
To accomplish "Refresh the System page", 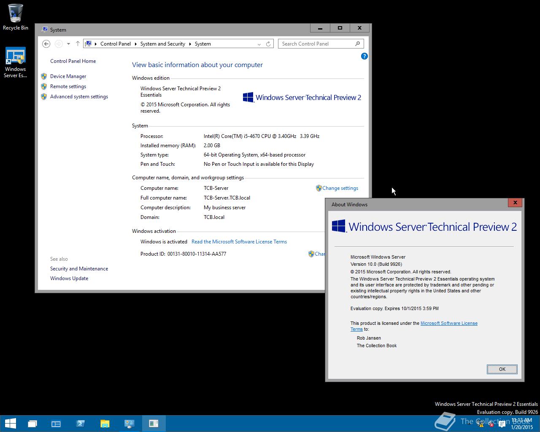I will coord(268,44).
